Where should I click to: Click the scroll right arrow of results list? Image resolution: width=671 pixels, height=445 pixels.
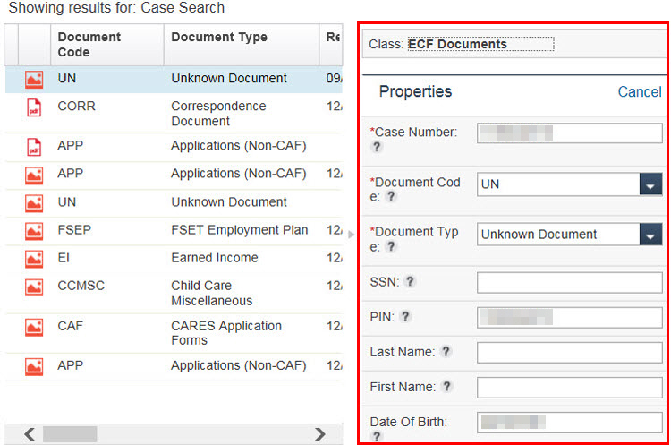(320, 434)
